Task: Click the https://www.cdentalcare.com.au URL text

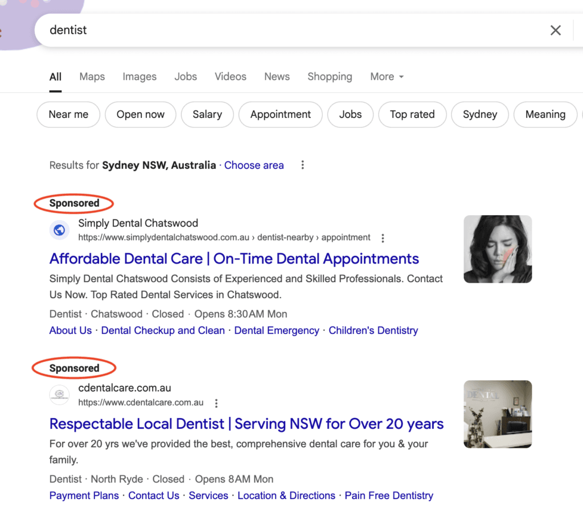Action: pyautogui.click(x=141, y=403)
